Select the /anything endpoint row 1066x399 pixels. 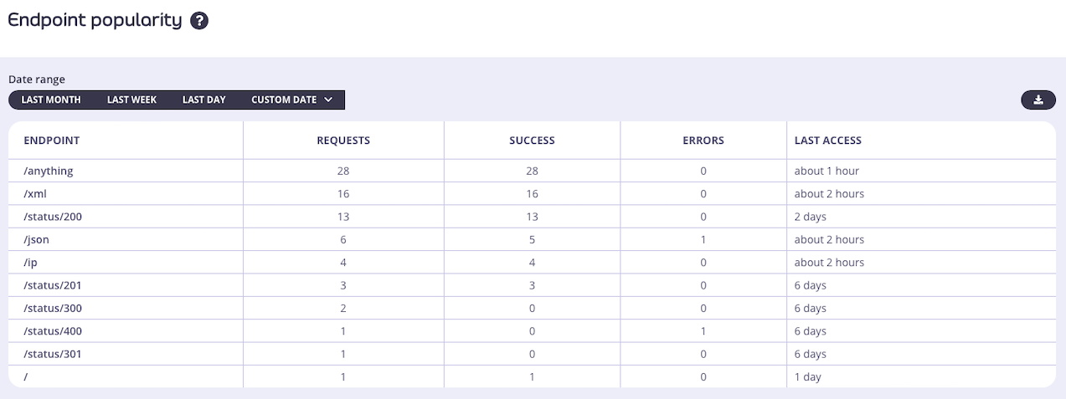click(49, 171)
